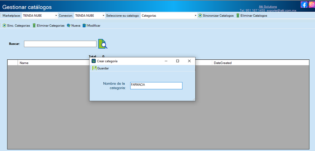Click the Nueva category icon
The height and width of the screenshot is (151, 315).
(x=69, y=26)
